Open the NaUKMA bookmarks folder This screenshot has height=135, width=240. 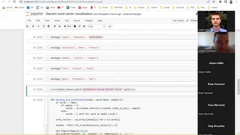click(x=117, y=7)
